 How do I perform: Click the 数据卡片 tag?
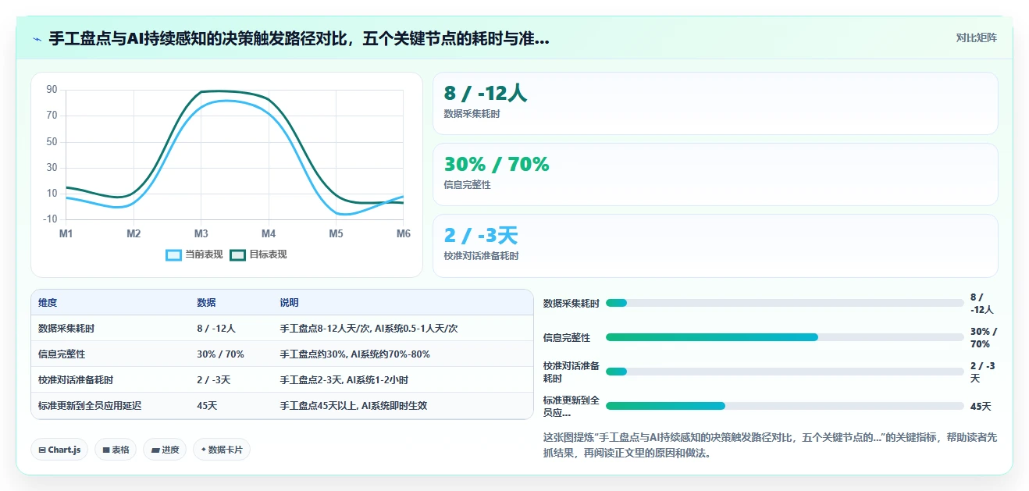(222, 450)
